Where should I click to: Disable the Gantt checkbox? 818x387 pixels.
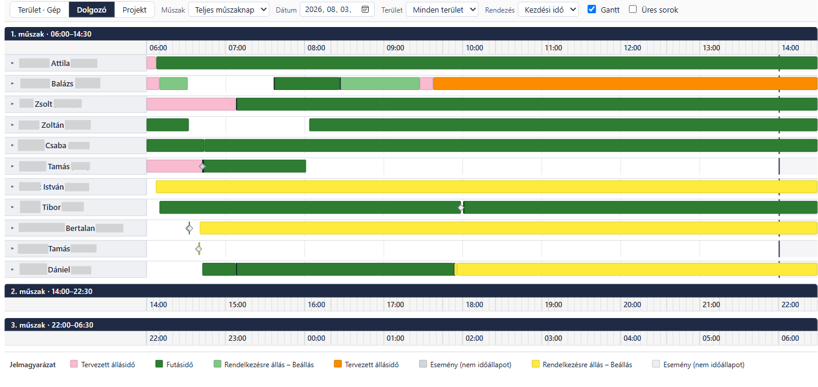[x=592, y=10]
